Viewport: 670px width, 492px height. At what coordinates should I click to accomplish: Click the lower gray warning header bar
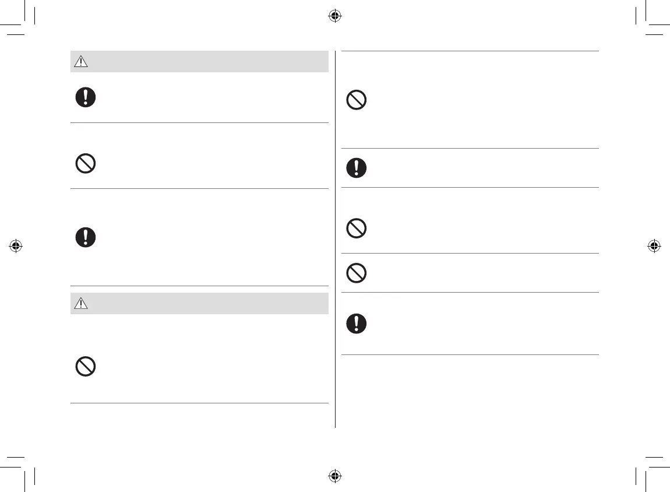pos(204,304)
